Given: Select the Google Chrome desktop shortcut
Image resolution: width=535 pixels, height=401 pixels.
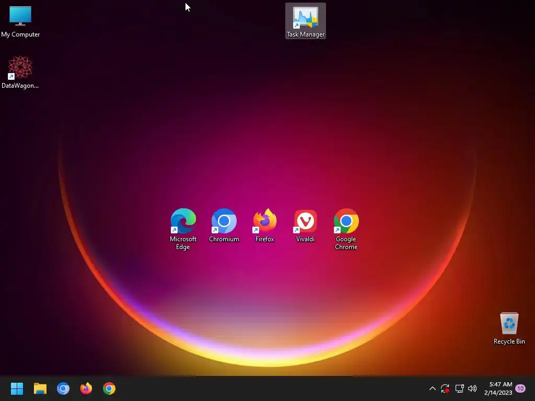Looking at the screenshot, I should tap(346, 229).
